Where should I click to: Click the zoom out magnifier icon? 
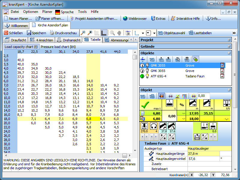83,33
